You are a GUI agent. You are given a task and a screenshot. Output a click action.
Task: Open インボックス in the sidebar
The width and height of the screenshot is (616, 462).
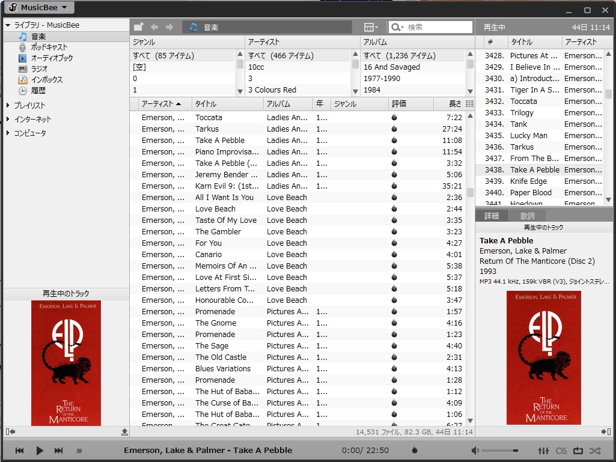pos(47,79)
